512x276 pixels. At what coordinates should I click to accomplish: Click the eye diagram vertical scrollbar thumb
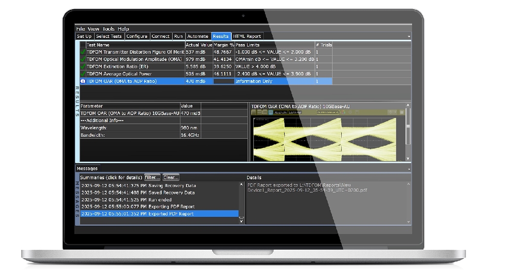click(408, 126)
